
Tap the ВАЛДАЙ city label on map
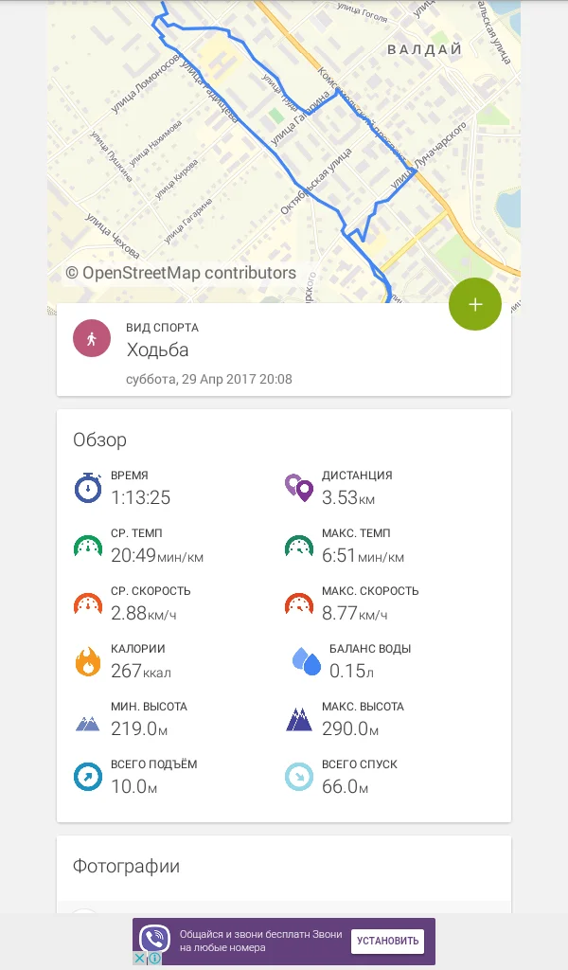click(x=425, y=49)
